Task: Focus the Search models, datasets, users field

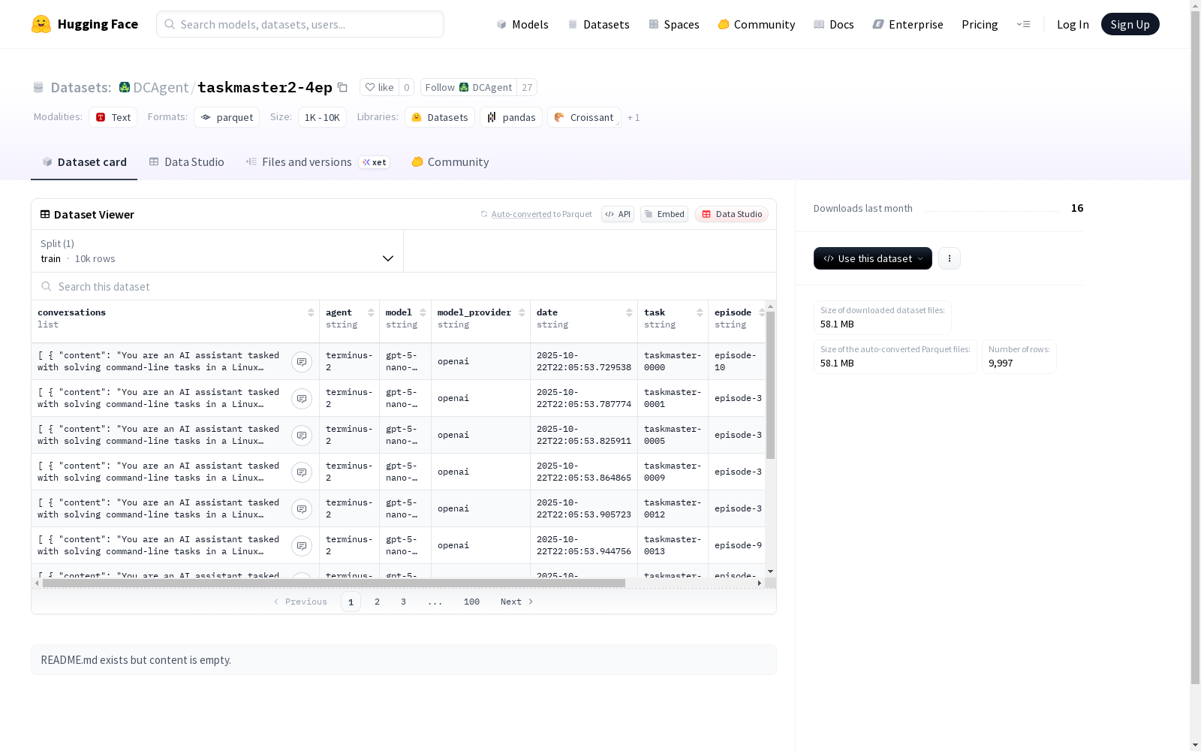Action: pyautogui.click(x=300, y=24)
